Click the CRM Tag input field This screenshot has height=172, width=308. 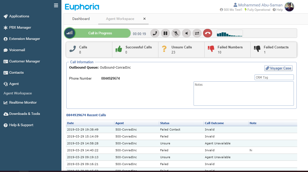click(274, 77)
